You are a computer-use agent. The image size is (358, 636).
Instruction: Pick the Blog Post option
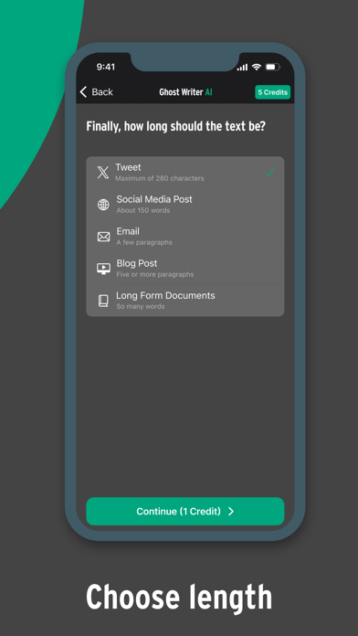click(185, 269)
